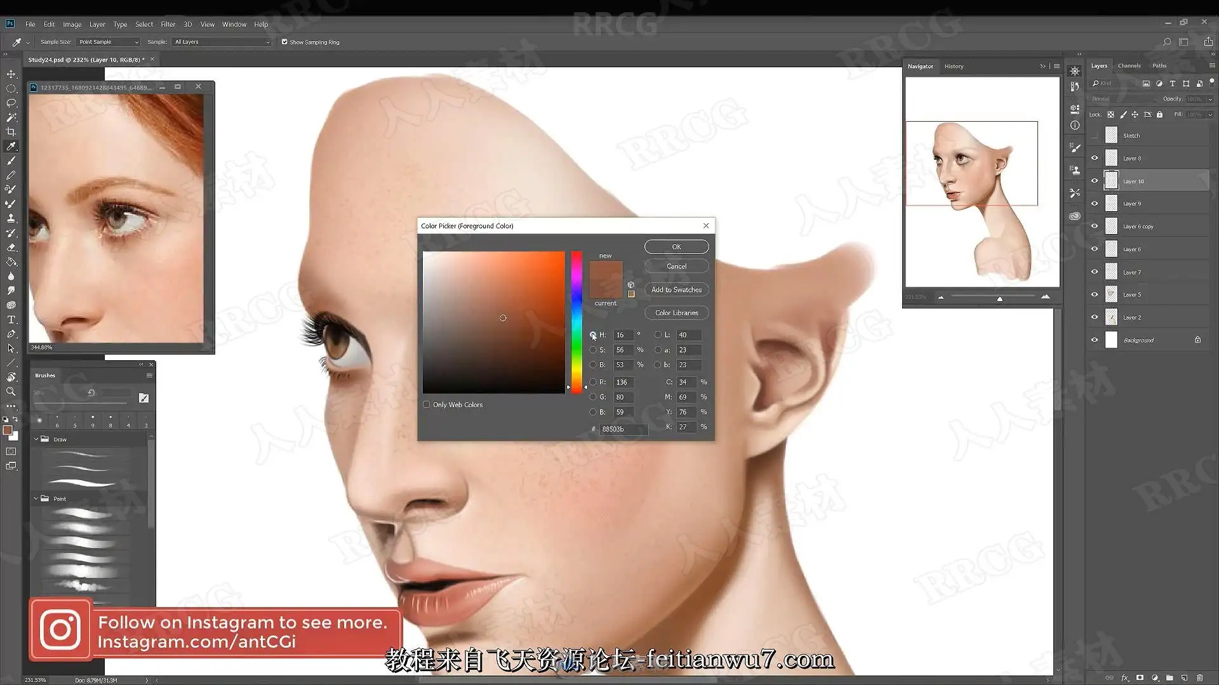The height and width of the screenshot is (685, 1219).
Task: Select the Zoom tool
Action: point(11,392)
